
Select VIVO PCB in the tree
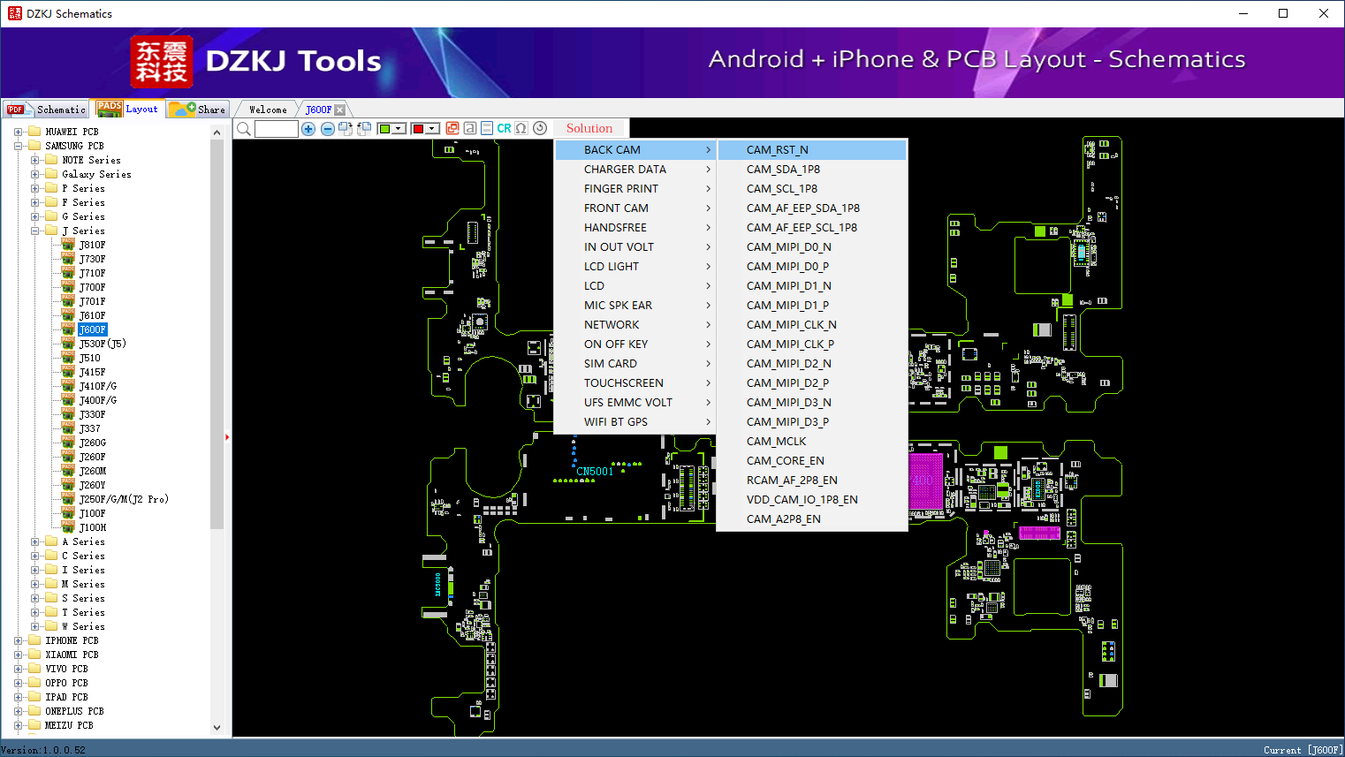point(66,669)
